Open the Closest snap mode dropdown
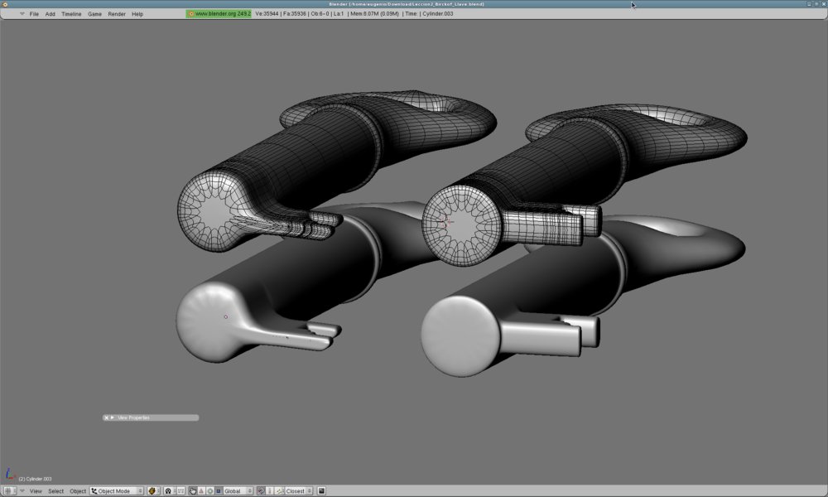Viewport: 828px width, 497px height. pyautogui.click(x=299, y=491)
